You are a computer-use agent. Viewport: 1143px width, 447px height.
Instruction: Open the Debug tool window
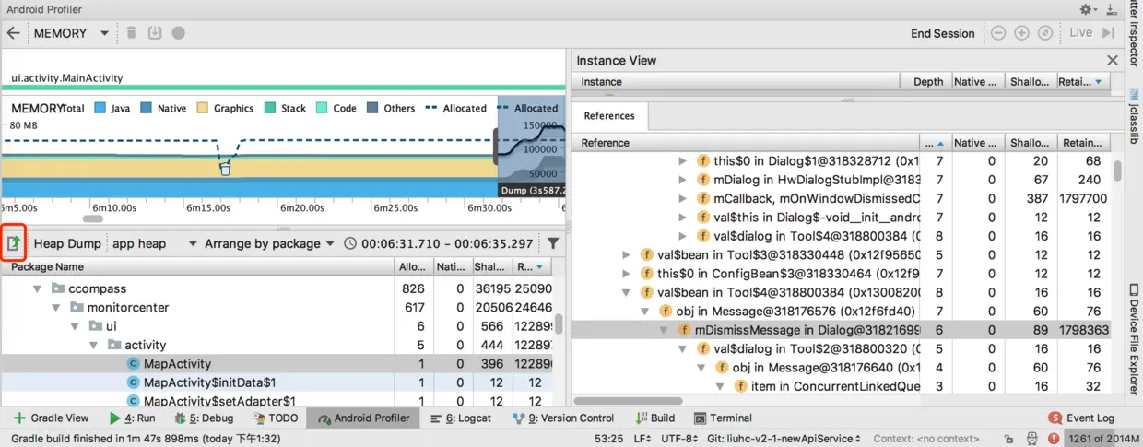pos(203,418)
